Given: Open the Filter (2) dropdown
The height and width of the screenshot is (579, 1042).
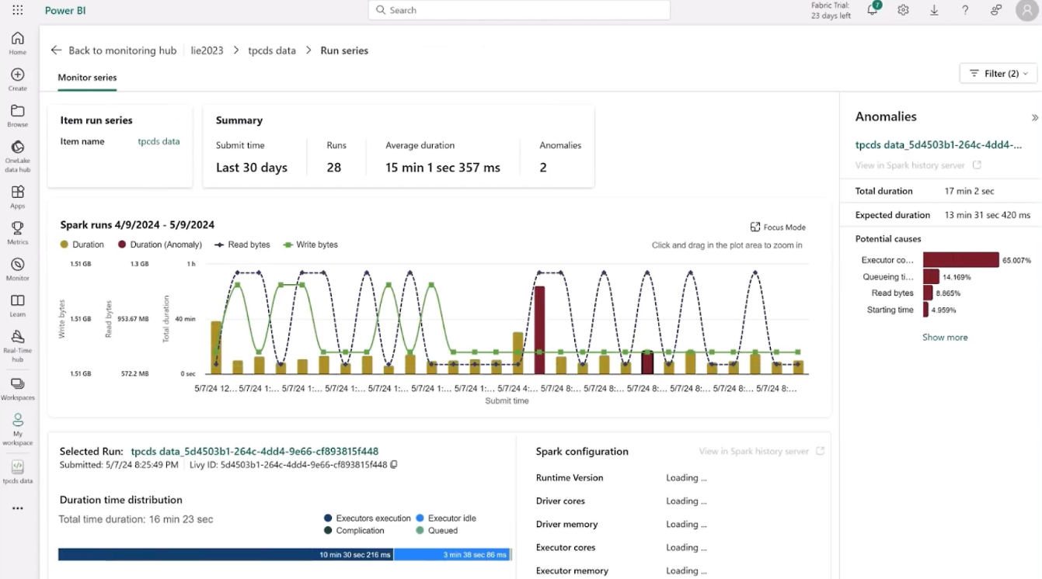Looking at the screenshot, I should 998,74.
